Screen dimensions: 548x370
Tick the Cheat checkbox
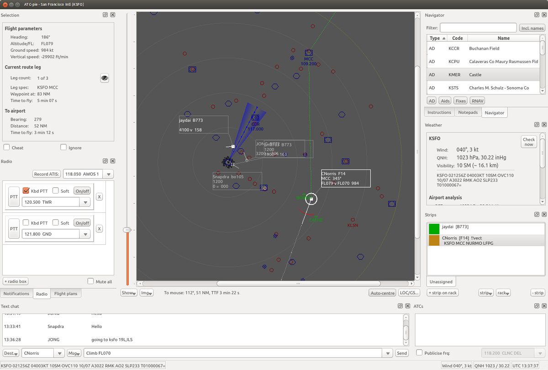(7, 148)
